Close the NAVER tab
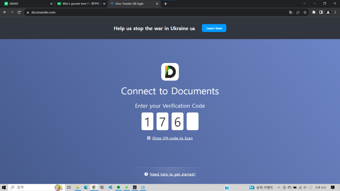Viewport: 340px width, 191px height. 51,4
